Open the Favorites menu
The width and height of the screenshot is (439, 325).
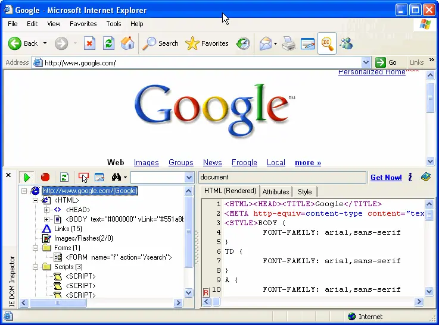pos(83,24)
